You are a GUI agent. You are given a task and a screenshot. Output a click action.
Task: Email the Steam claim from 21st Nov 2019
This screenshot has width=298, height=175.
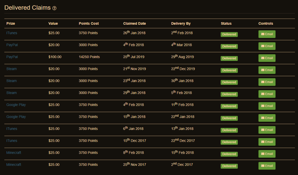(x=267, y=70)
